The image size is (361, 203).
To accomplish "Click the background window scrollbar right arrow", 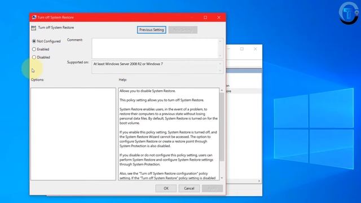I will tap(259, 181).
